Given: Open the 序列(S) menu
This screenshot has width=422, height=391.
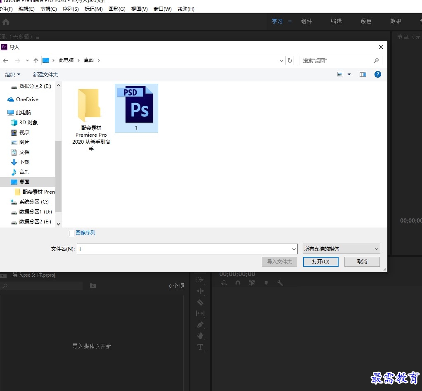Looking at the screenshot, I should [71, 9].
